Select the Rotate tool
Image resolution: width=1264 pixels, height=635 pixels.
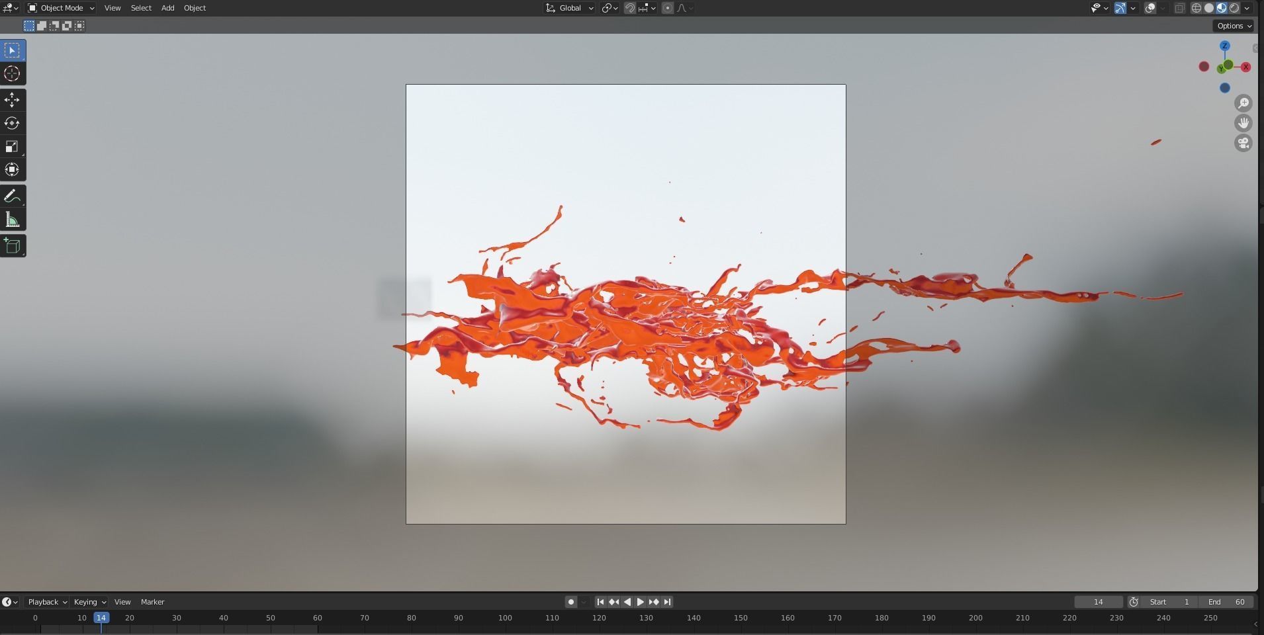click(12, 123)
